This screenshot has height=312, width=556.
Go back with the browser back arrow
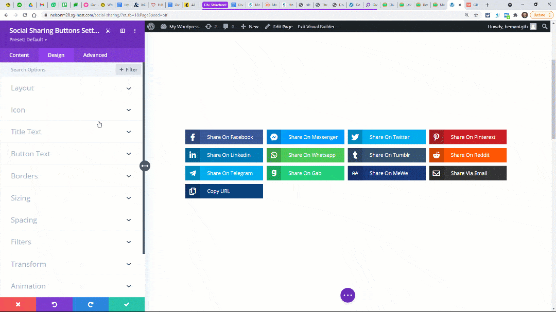tap(6, 15)
